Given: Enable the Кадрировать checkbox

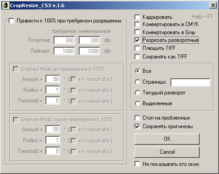Looking at the screenshot, I should [137, 17].
